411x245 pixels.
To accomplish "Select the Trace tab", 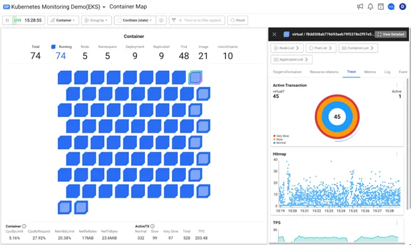I will pos(351,72).
